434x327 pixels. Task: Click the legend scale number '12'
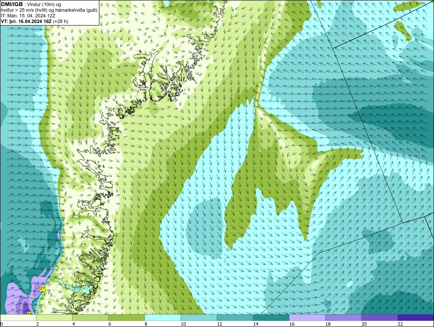click(219, 324)
